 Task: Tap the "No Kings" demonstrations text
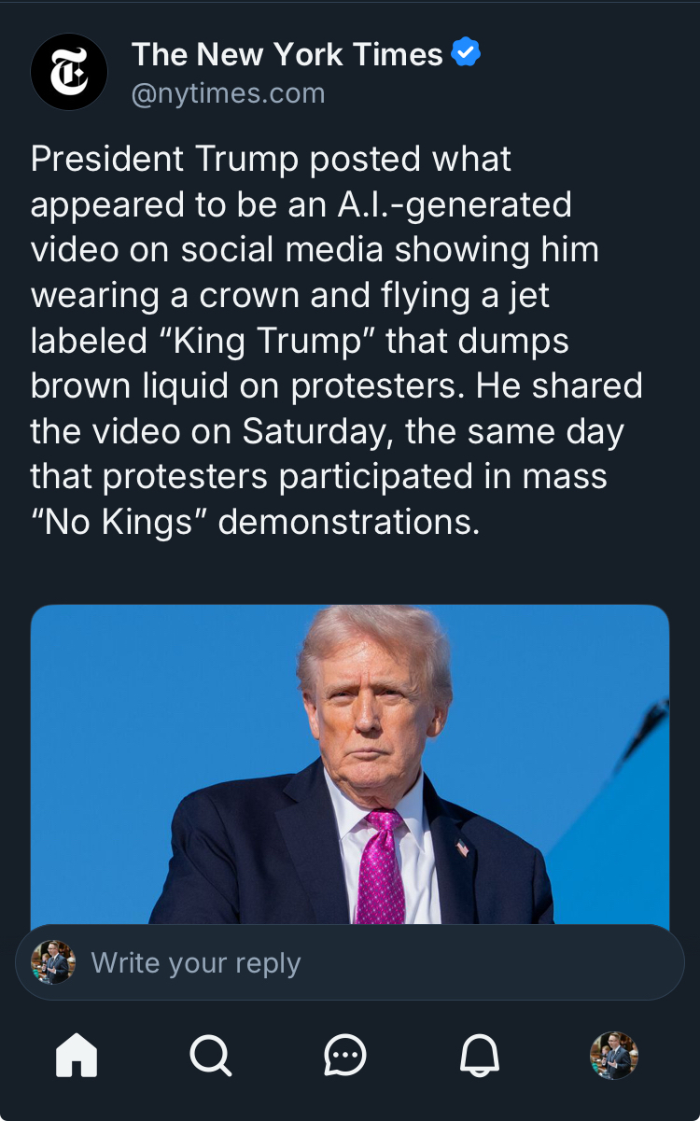254,522
